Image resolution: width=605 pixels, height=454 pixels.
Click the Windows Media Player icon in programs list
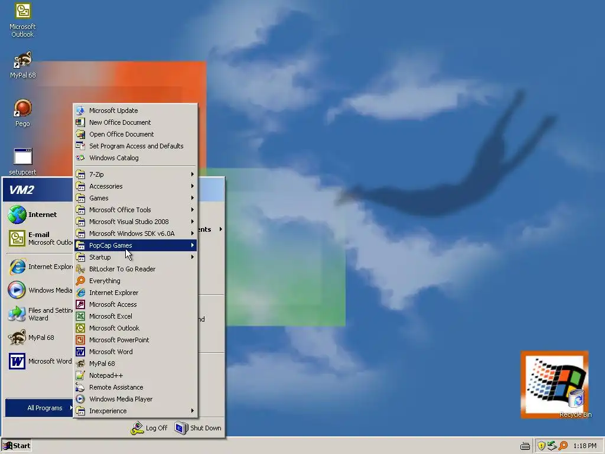click(80, 399)
